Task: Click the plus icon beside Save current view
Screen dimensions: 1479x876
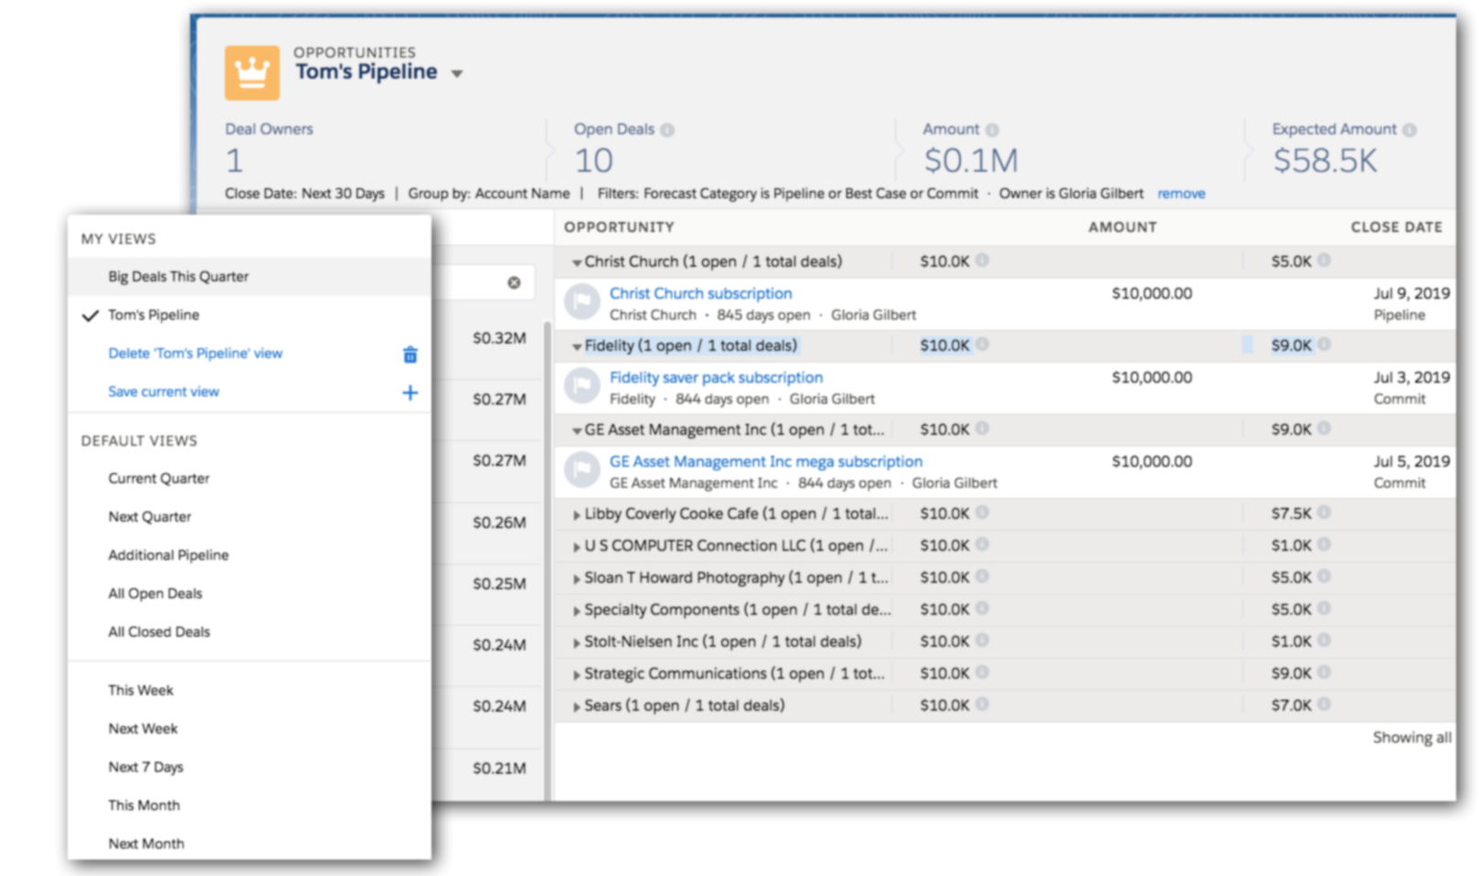Action: 410,392
